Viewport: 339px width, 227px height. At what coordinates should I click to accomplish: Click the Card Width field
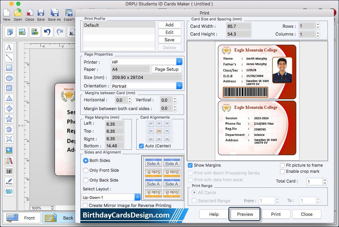click(x=239, y=26)
